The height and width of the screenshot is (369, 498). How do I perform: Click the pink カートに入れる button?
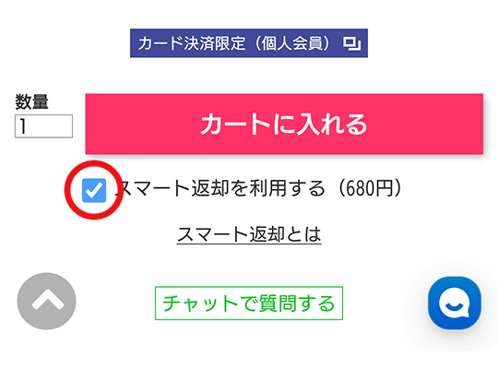284,125
